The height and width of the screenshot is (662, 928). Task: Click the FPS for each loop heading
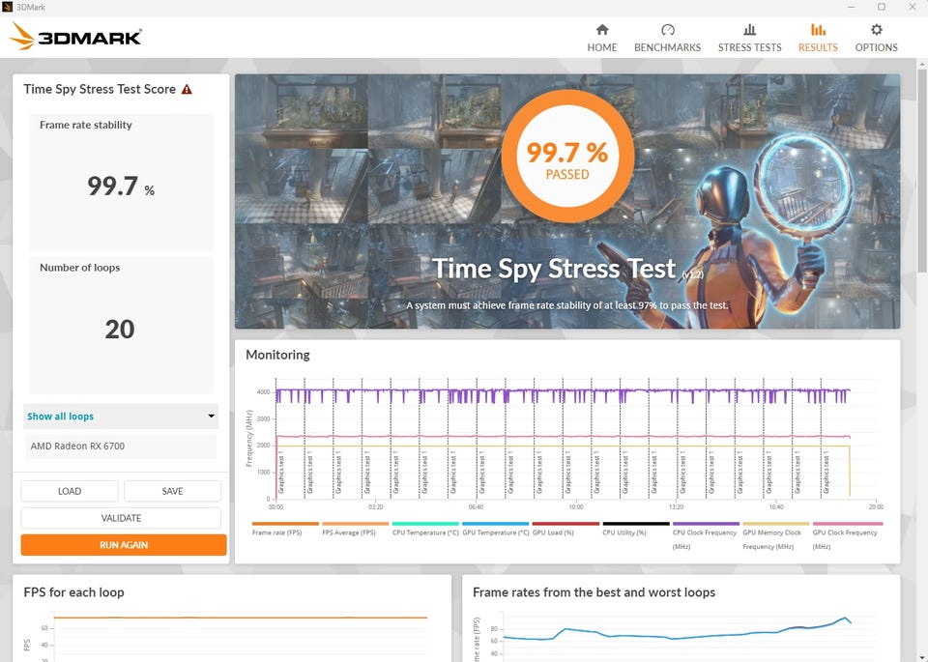coord(74,592)
